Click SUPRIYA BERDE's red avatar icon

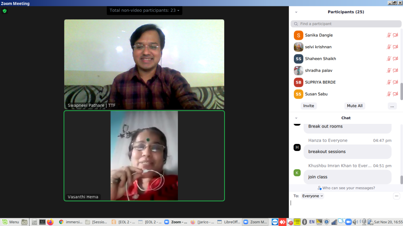point(298,82)
